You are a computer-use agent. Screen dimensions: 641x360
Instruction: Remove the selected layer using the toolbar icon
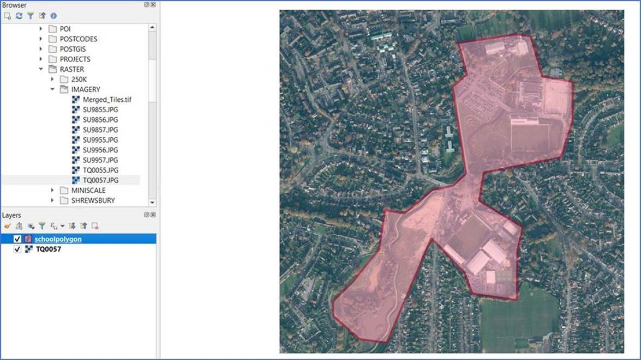tap(94, 225)
